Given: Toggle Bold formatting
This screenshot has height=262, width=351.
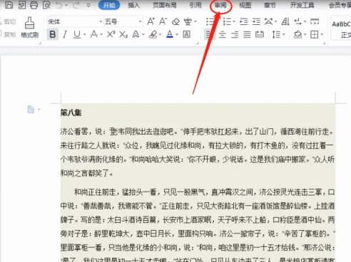Looking at the screenshot, I should 53,35.
